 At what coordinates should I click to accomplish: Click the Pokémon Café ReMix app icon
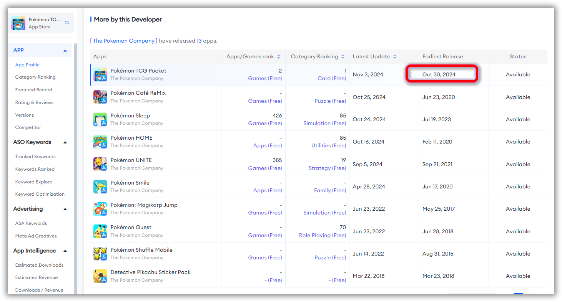(100, 97)
